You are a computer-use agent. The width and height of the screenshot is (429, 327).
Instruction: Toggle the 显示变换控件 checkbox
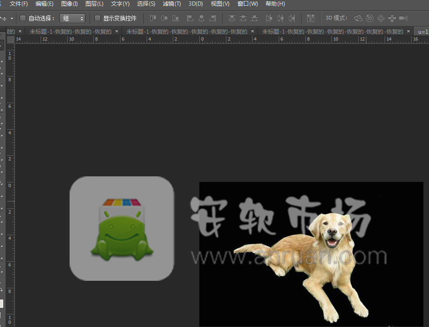pos(98,18)
